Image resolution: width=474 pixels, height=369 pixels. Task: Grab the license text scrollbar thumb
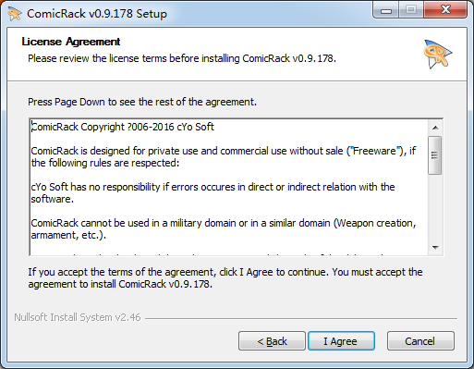tap(435, 155)
